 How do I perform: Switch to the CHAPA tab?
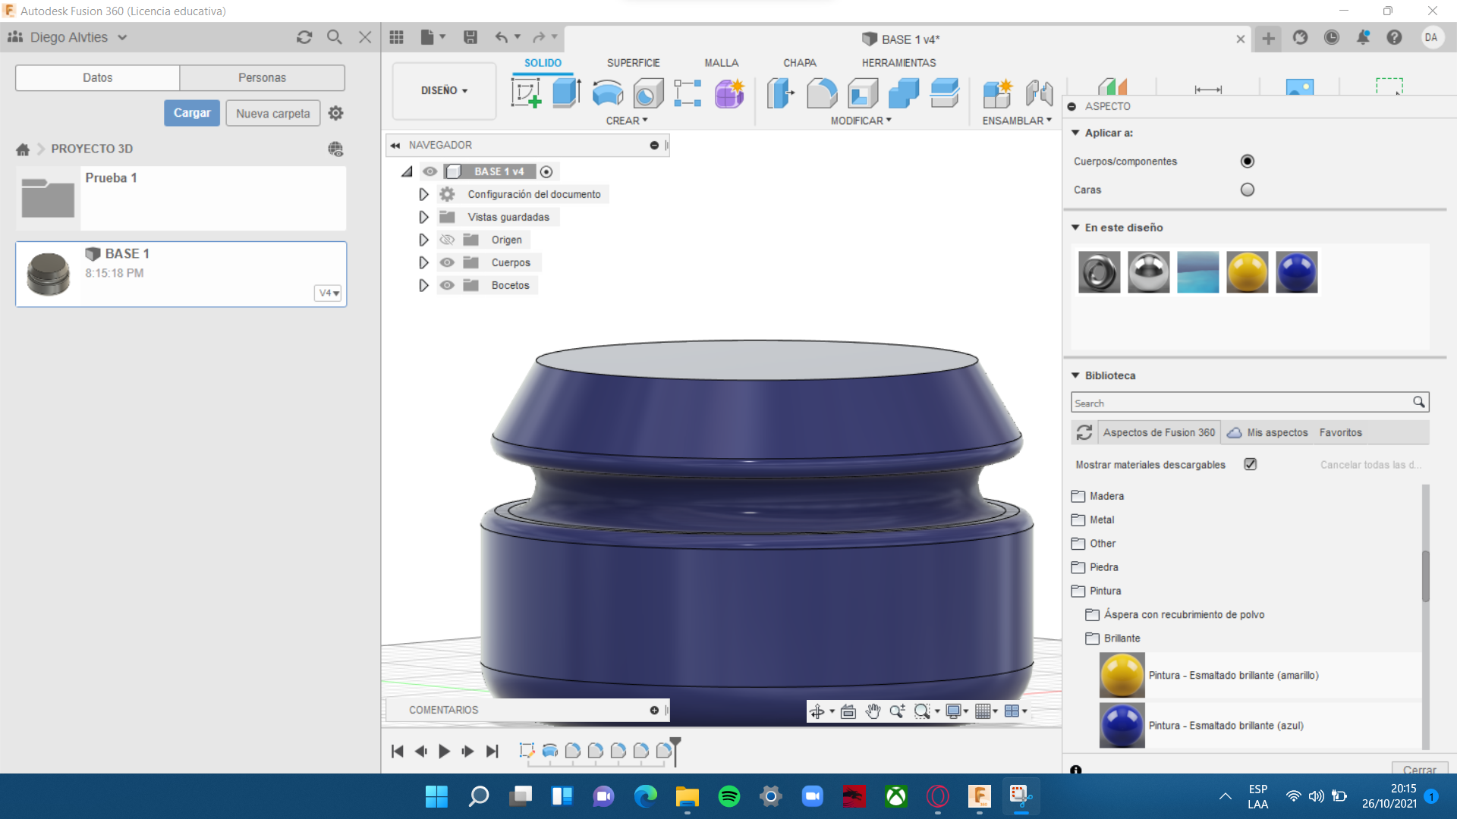tap(800, 63)
